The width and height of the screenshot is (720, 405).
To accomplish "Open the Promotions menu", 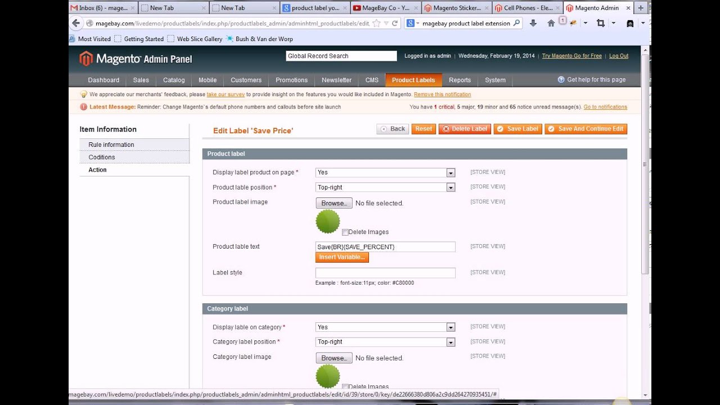I will [291, 80].
